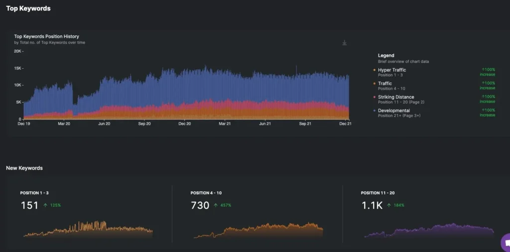
Task: Open the Position 4 - 10 sparkline chart
Action: tap(258, 230)
